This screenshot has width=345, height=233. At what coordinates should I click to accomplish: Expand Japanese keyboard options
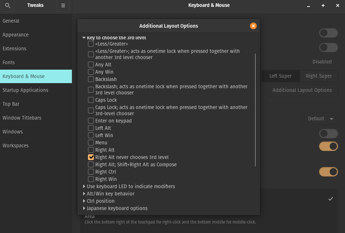pyautogui.click(x=84, y=208)
